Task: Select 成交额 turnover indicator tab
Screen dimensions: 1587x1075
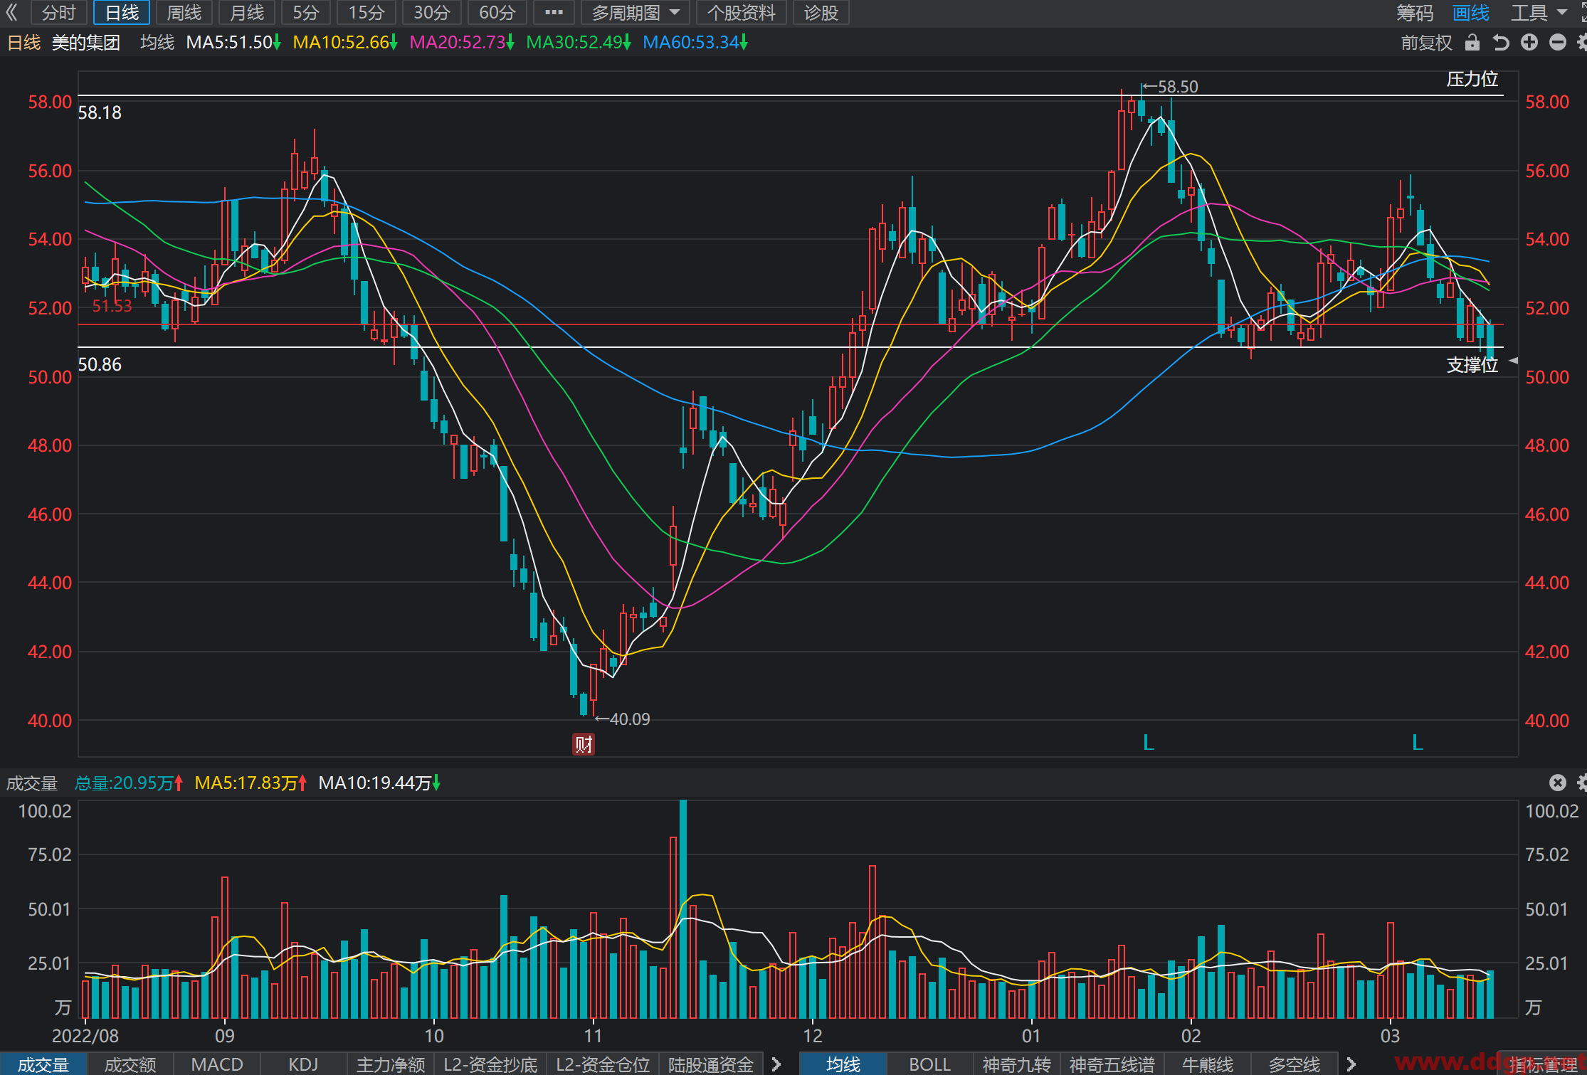Action: (130, 1064)
